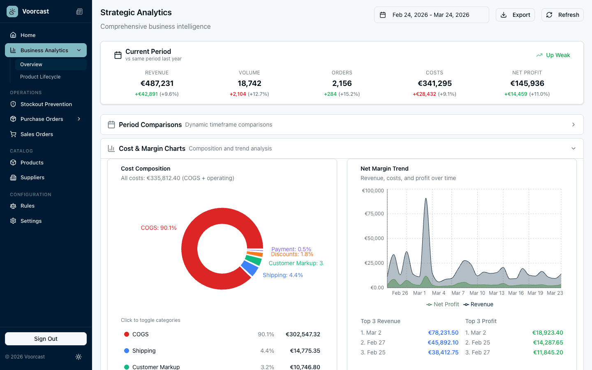Toggle Net Profit in the margin trend legend
This screenshot has height=370, width=592.
(x=443, y=304)
